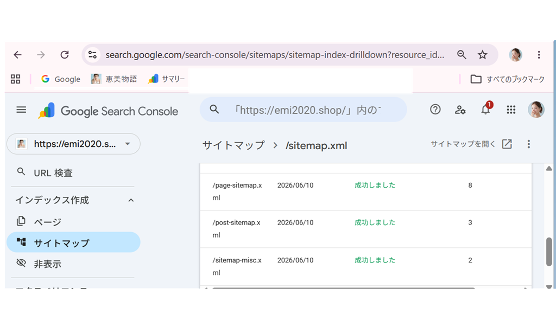Toggle the Search Console hamburger menu

tap(21, 110)
